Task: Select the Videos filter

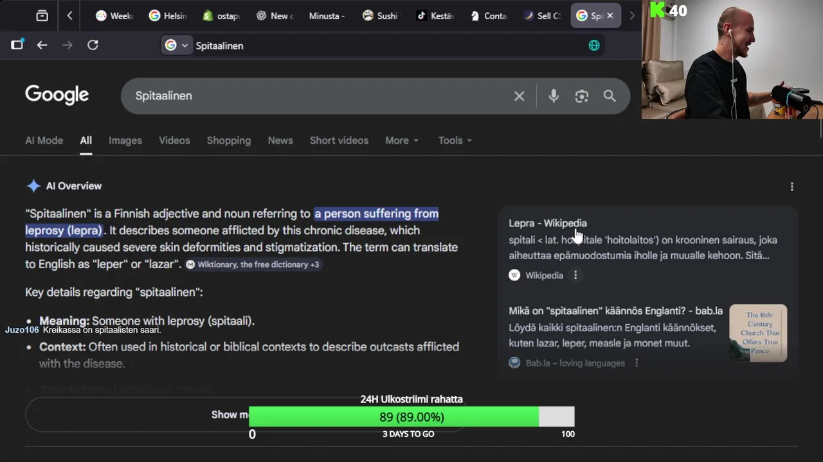Action: click(x=174, y=141)
